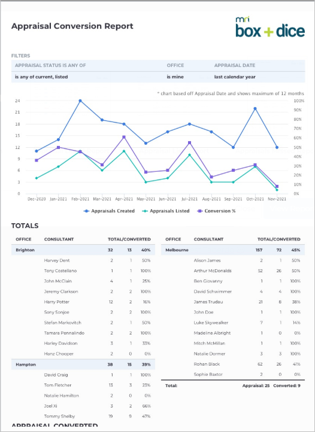
Task: Toggle Appraisals Created legend entry
Action: [x=109, y=211]
